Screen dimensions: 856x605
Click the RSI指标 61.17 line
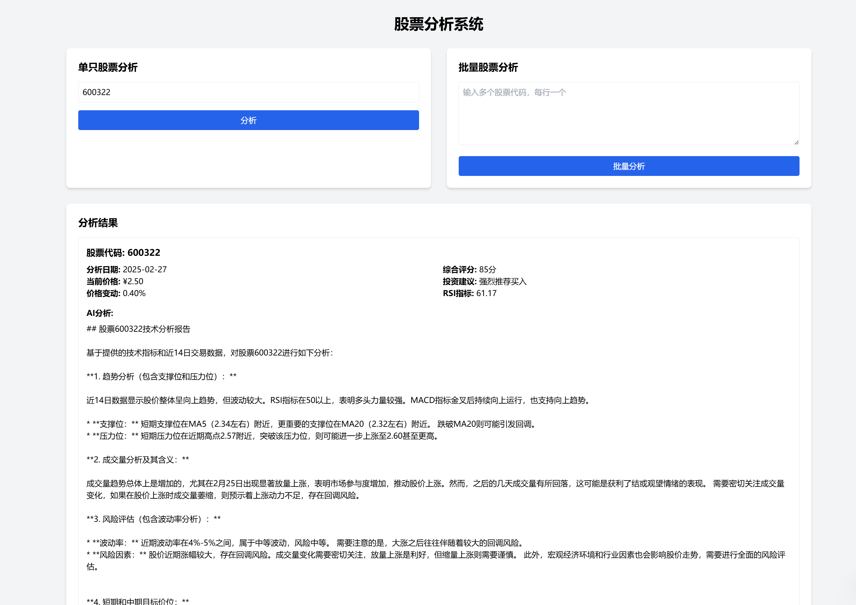pyautogui.click(x=469, y=293)
